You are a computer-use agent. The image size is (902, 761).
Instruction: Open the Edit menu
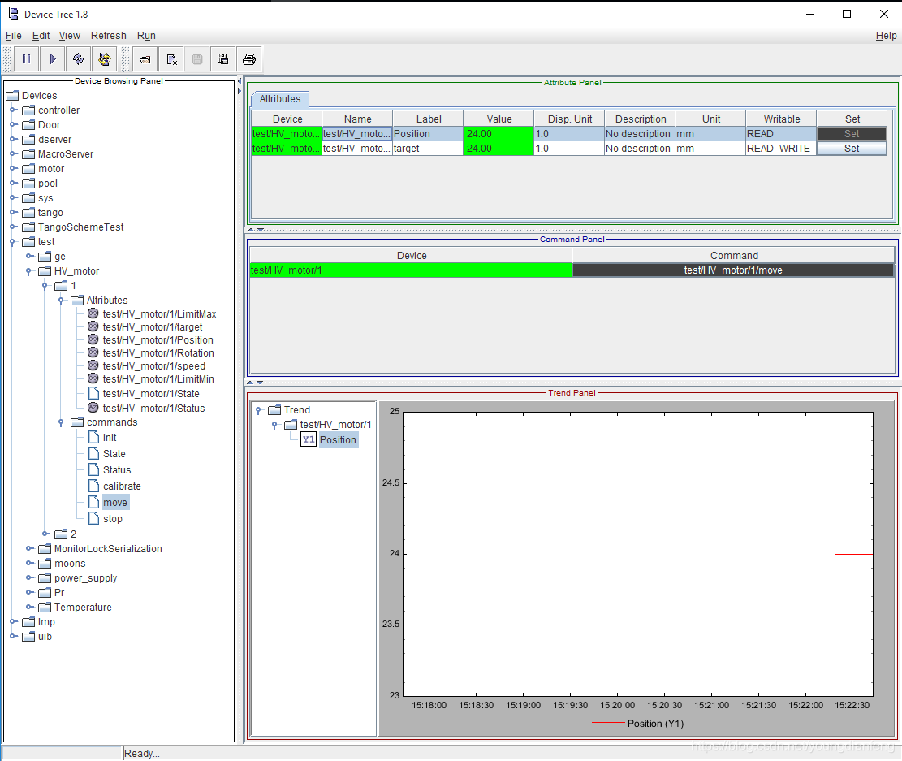click(x=41, y=36)
